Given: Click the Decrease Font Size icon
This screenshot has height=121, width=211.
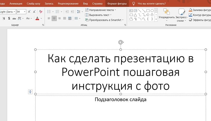Looking at the screenshot, I should [x=34, y=12].
